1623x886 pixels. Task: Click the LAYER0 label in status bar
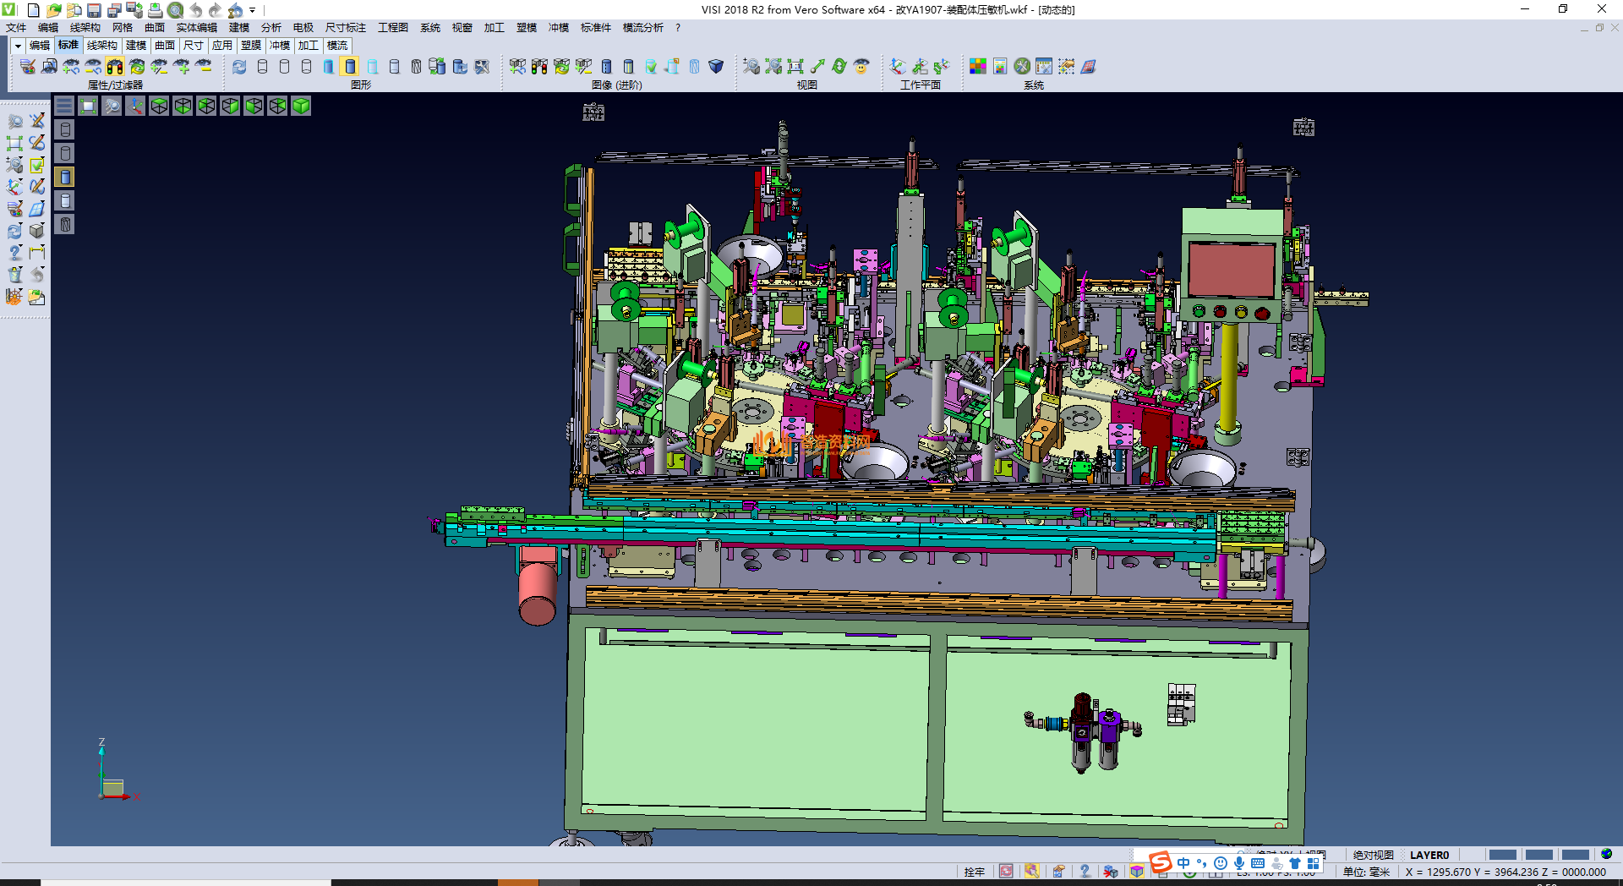point(1429,855)
